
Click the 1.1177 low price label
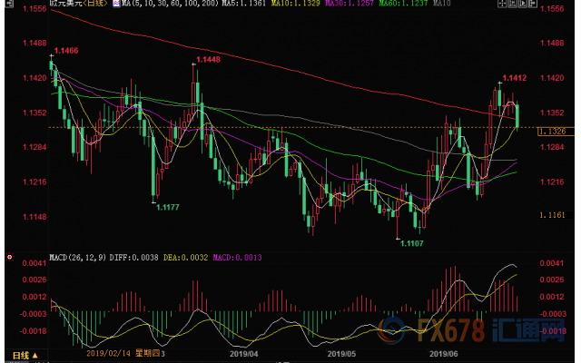167,208
